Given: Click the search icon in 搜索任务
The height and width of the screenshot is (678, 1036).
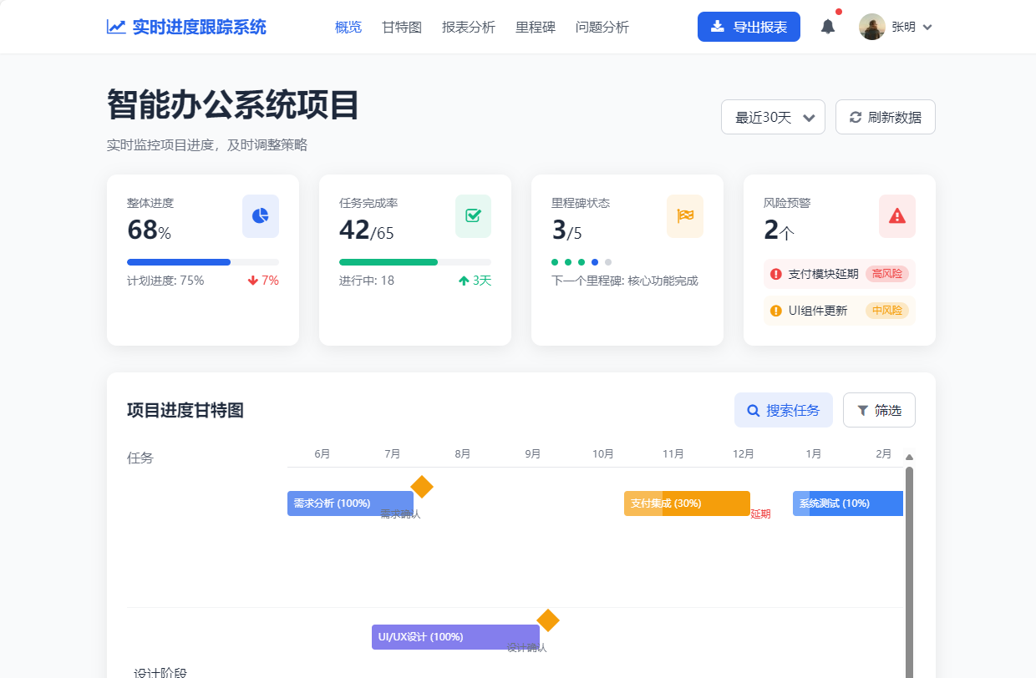Looking at the screenshot, I should tap(752, 410).
